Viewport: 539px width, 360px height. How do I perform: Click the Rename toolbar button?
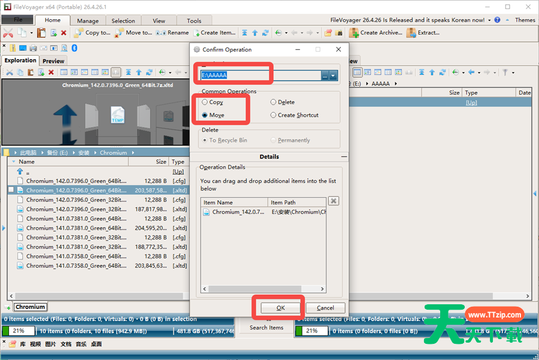(x=172, y=33)
